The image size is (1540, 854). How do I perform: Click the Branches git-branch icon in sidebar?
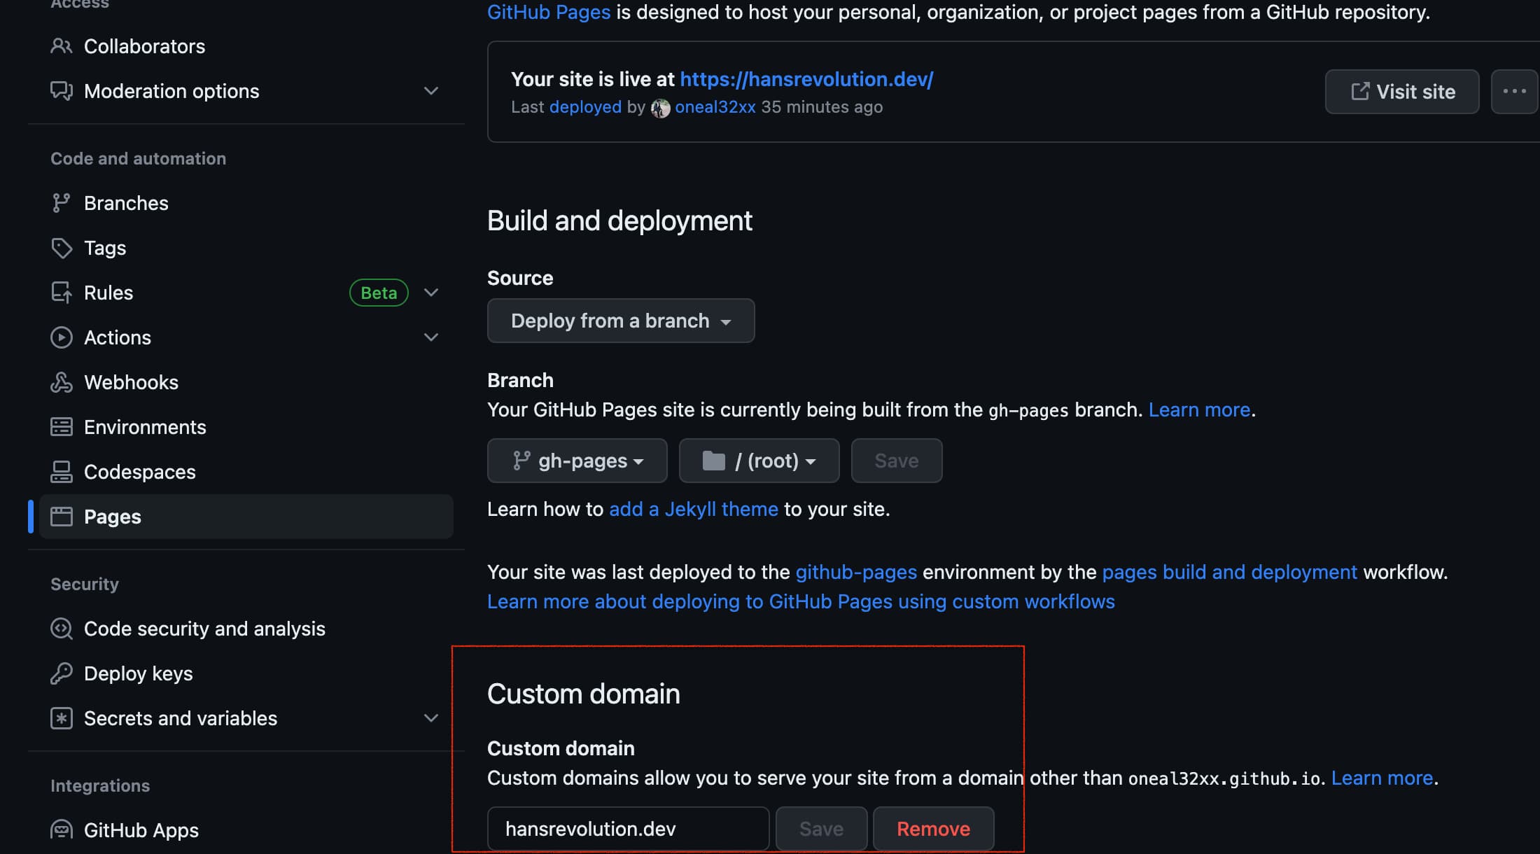pos(62,203)
